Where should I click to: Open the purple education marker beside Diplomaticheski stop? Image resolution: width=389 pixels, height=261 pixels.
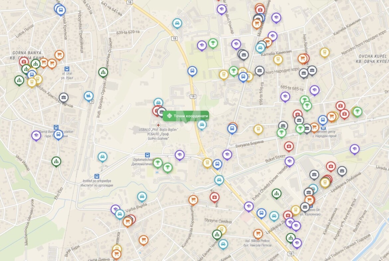point(180,155)
